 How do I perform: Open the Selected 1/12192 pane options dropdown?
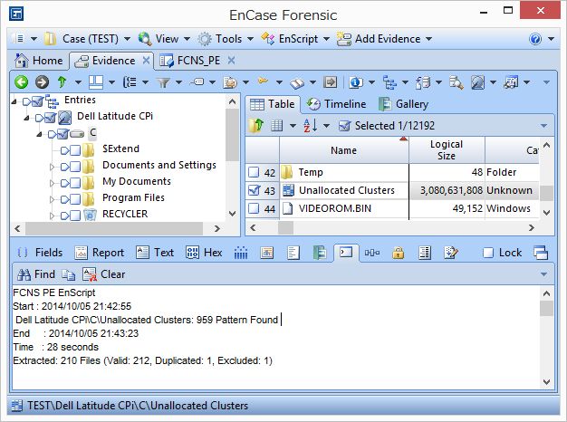click(543, 126)
